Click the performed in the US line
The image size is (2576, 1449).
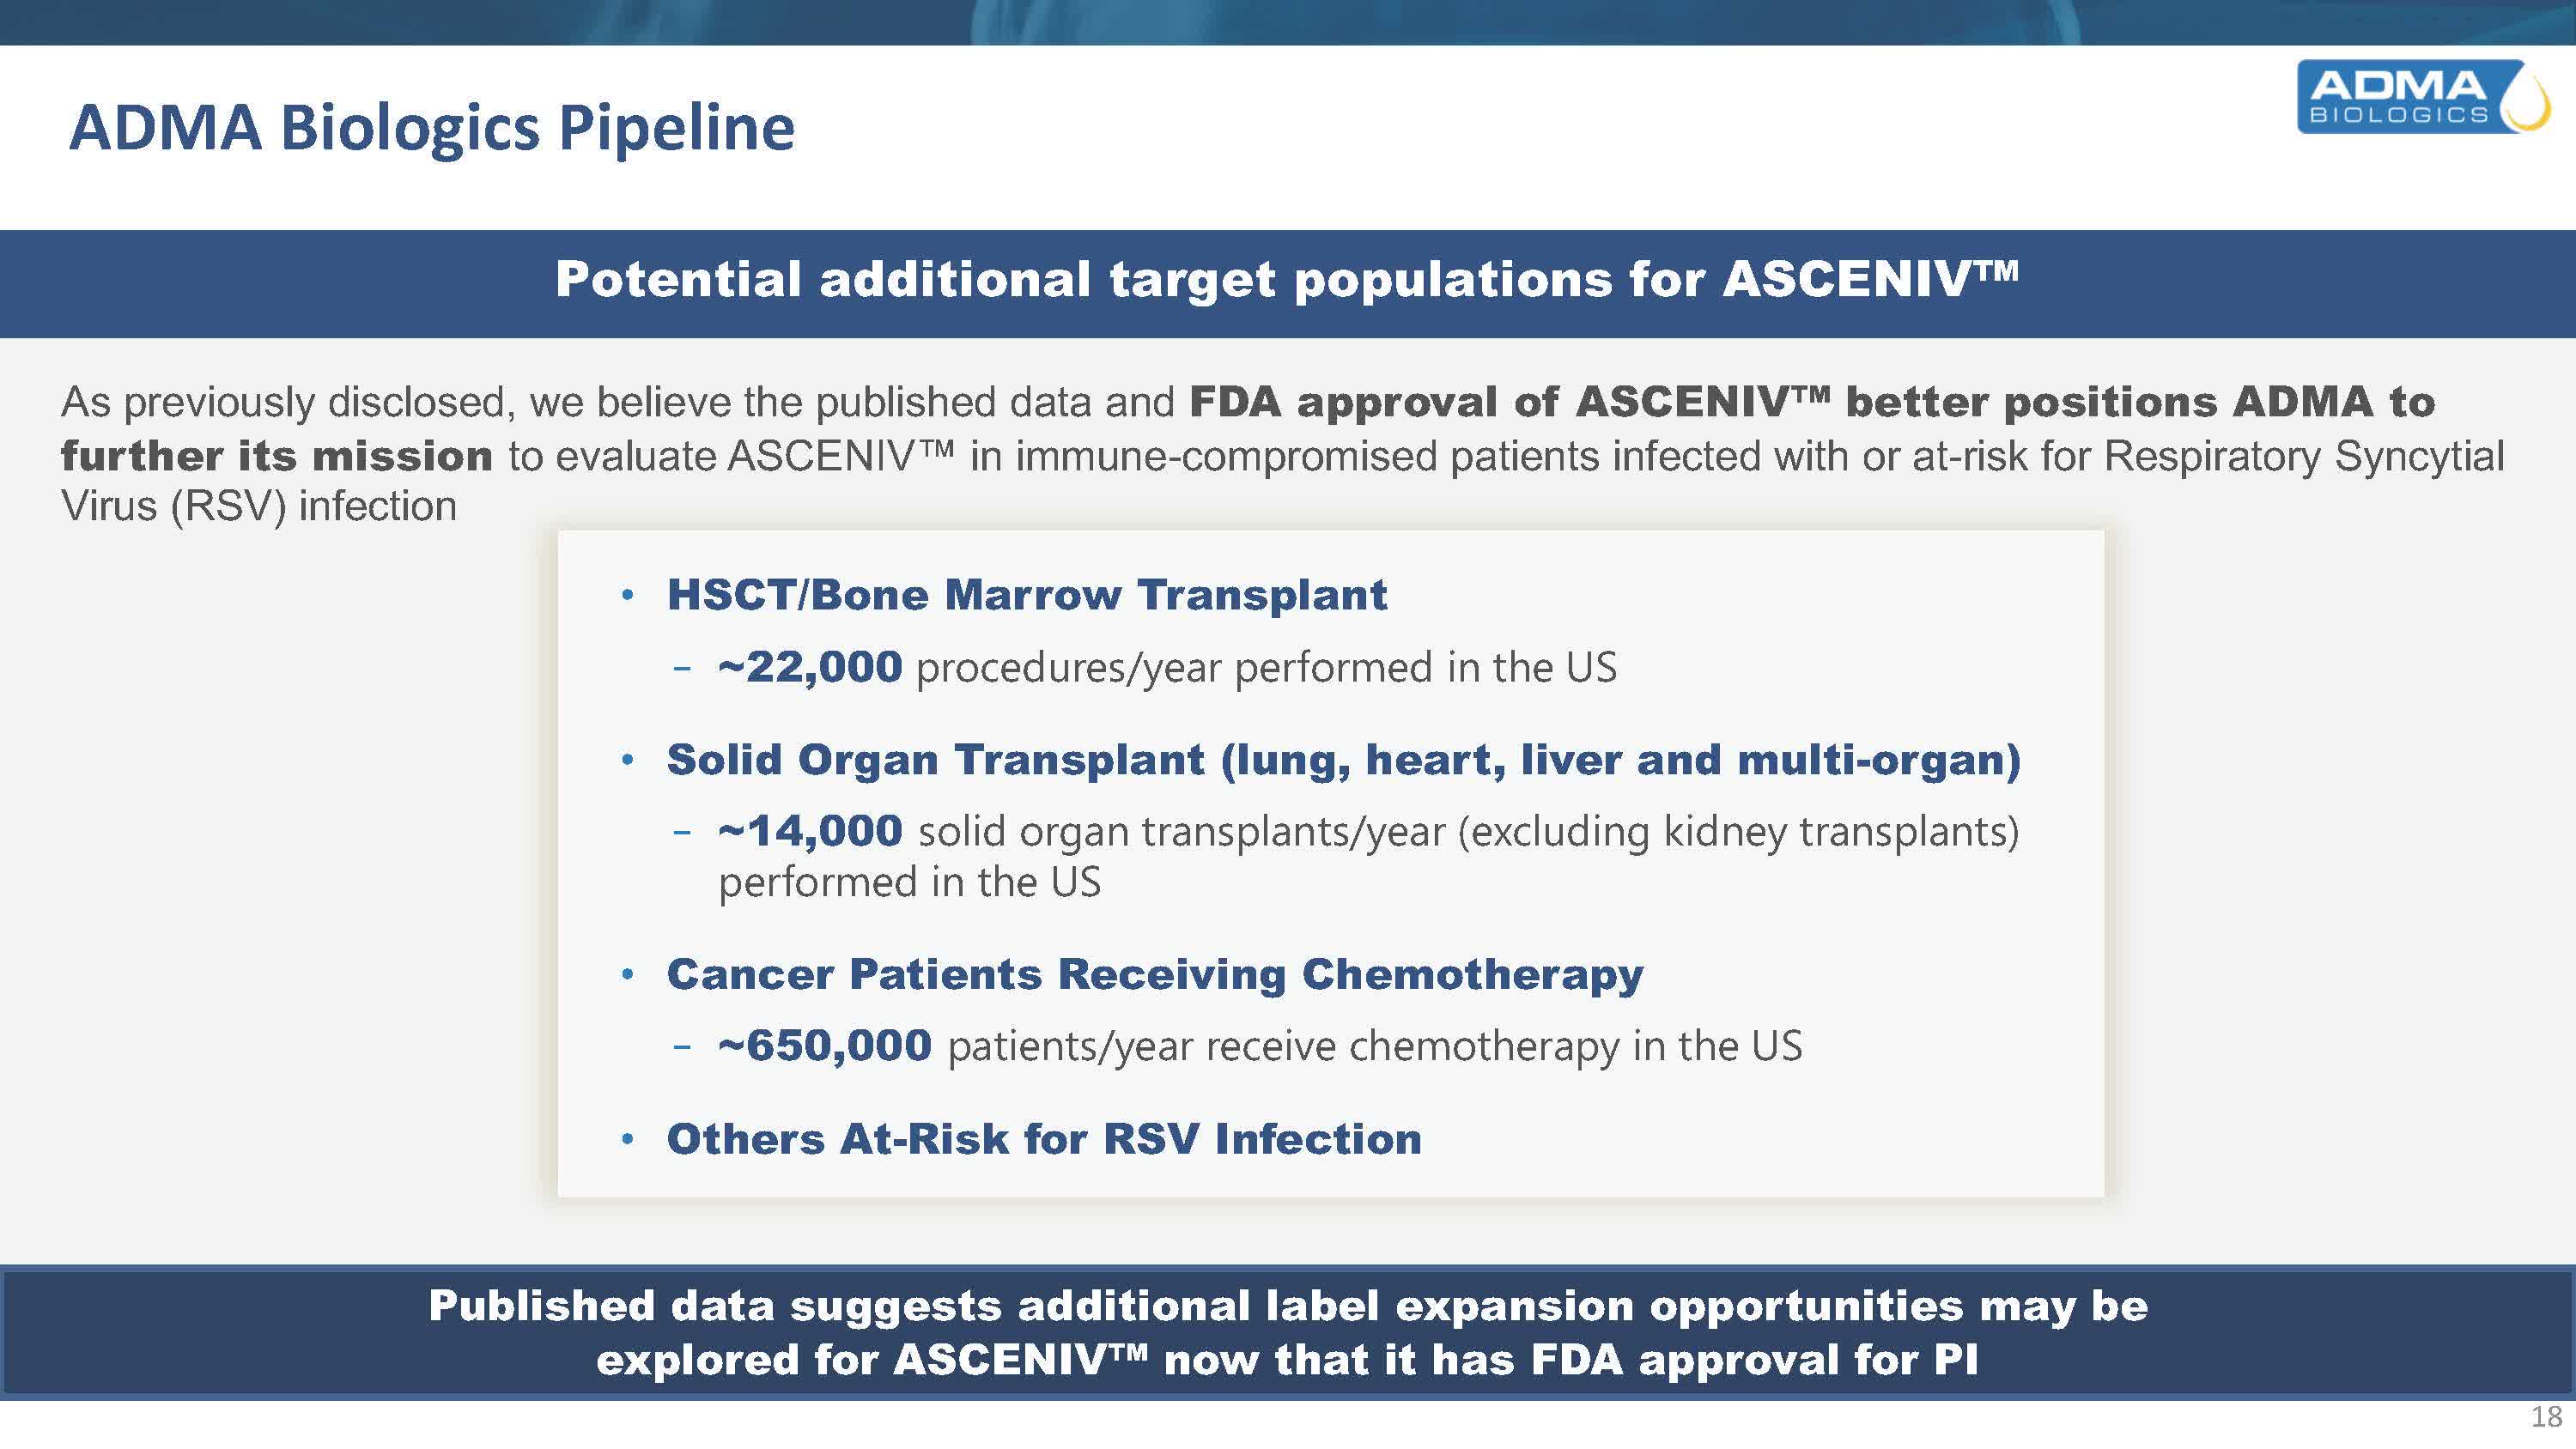(x=910, y=882)
